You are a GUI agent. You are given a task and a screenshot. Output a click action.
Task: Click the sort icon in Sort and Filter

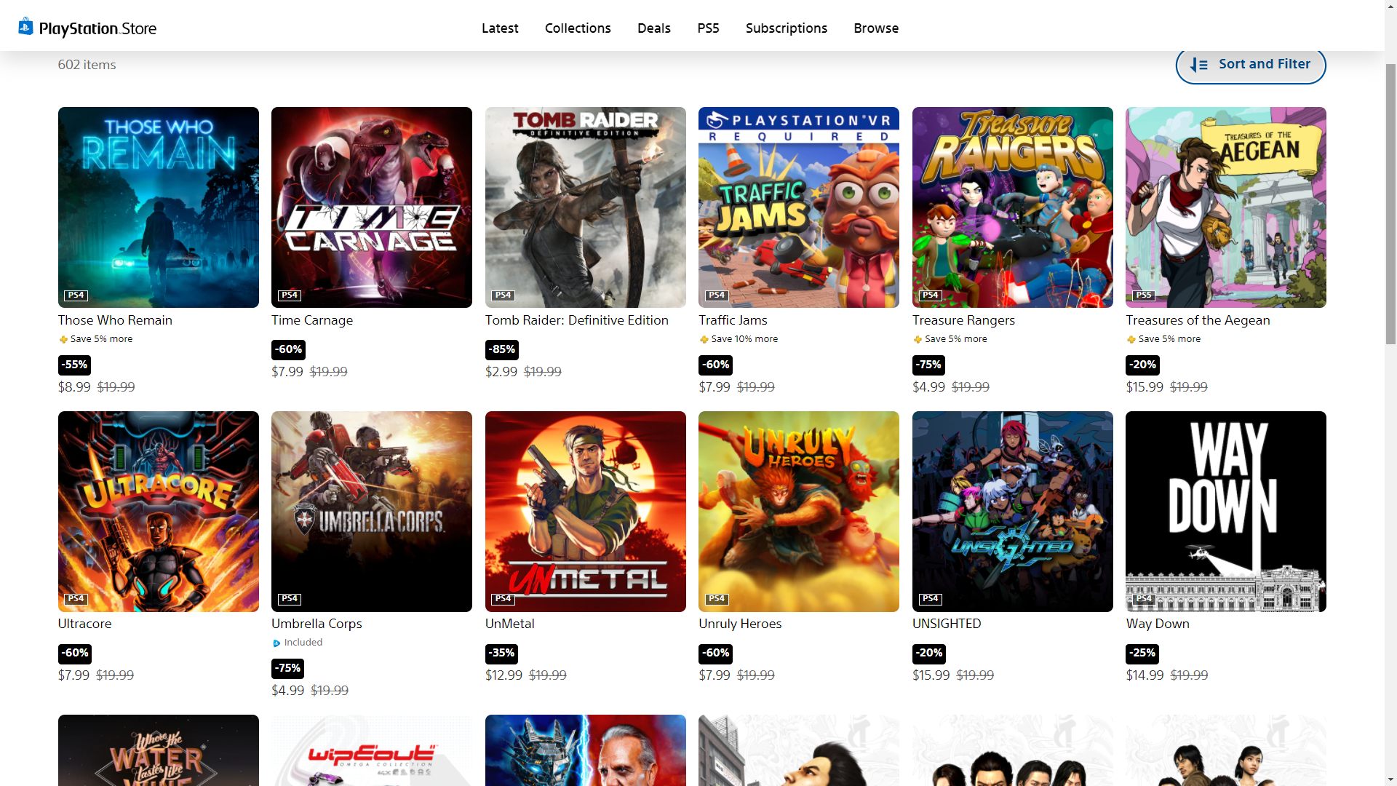click(x=1198, y=65)
